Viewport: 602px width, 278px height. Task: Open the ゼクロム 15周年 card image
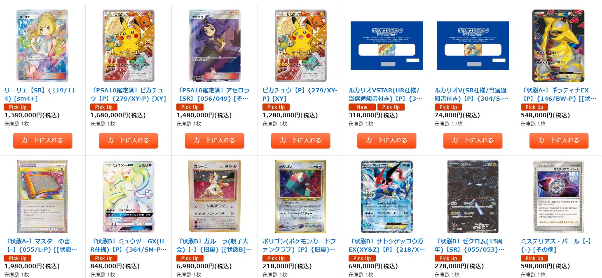pyautogui.click(x=473, y=197)
